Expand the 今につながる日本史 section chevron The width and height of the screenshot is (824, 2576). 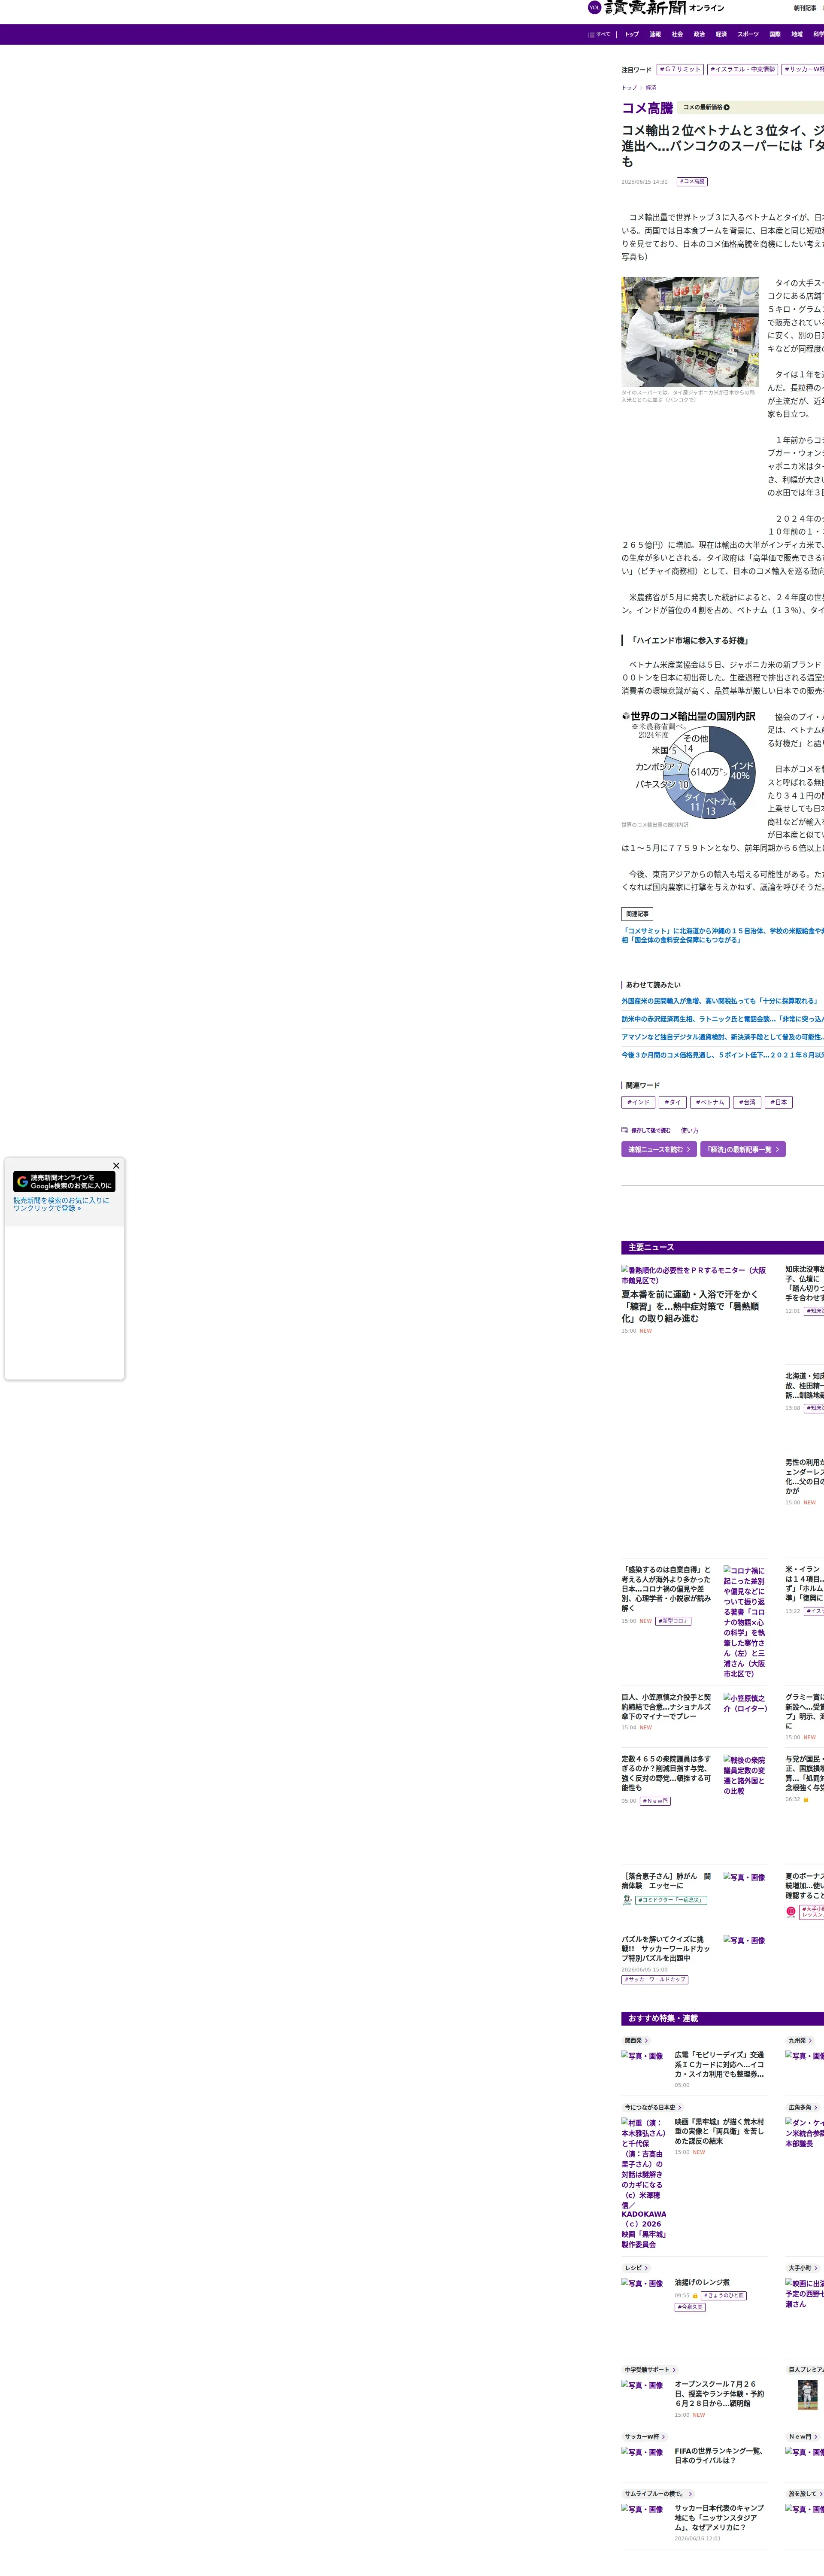pyautogui.click(x=680, y=2107)
